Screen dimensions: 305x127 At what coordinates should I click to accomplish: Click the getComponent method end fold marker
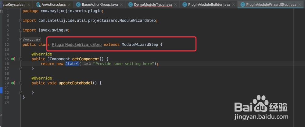pyautogui.click(x=21, y=69)
